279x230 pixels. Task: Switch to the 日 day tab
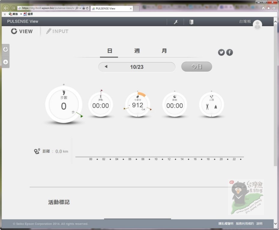point(109,51)
